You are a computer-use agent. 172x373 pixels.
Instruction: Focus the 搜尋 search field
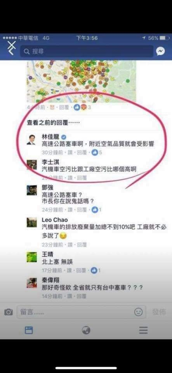[87, 51]
